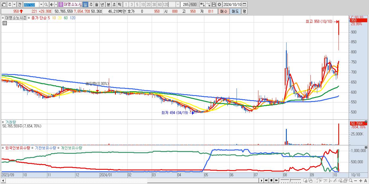The height and width of the screenshot is (184, 369).
Task: Open the stock code dropdown arrow
Action: pos(41,4)
